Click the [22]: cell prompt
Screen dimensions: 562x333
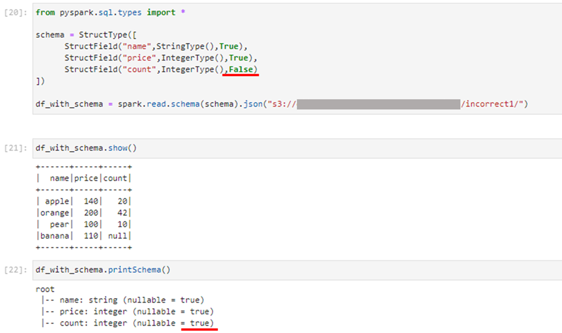click(x=15, y=270)
